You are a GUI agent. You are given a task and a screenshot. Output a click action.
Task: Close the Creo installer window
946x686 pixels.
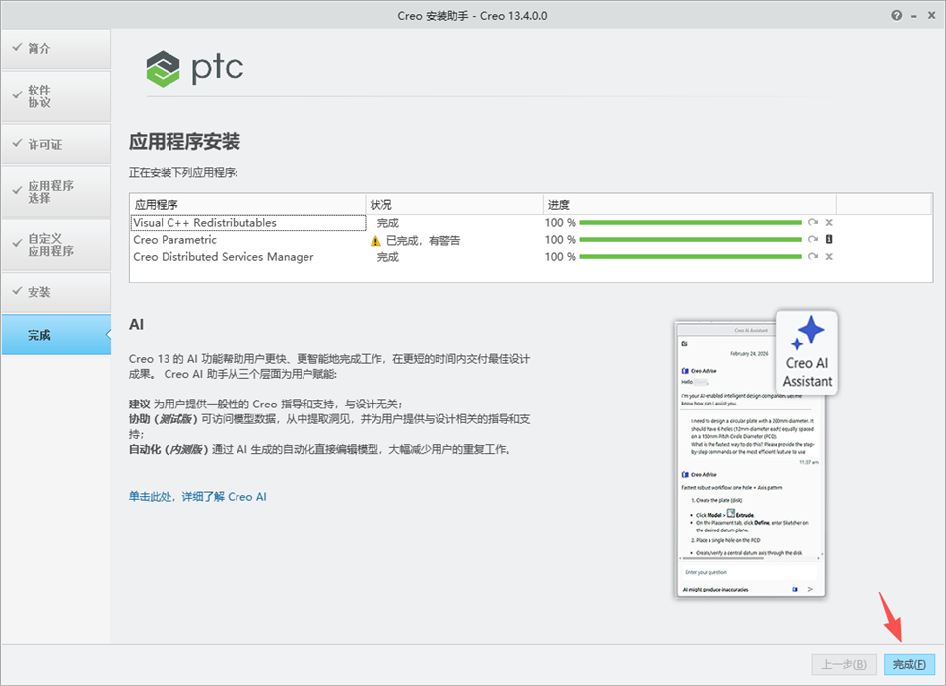click(x=931, y=15)
